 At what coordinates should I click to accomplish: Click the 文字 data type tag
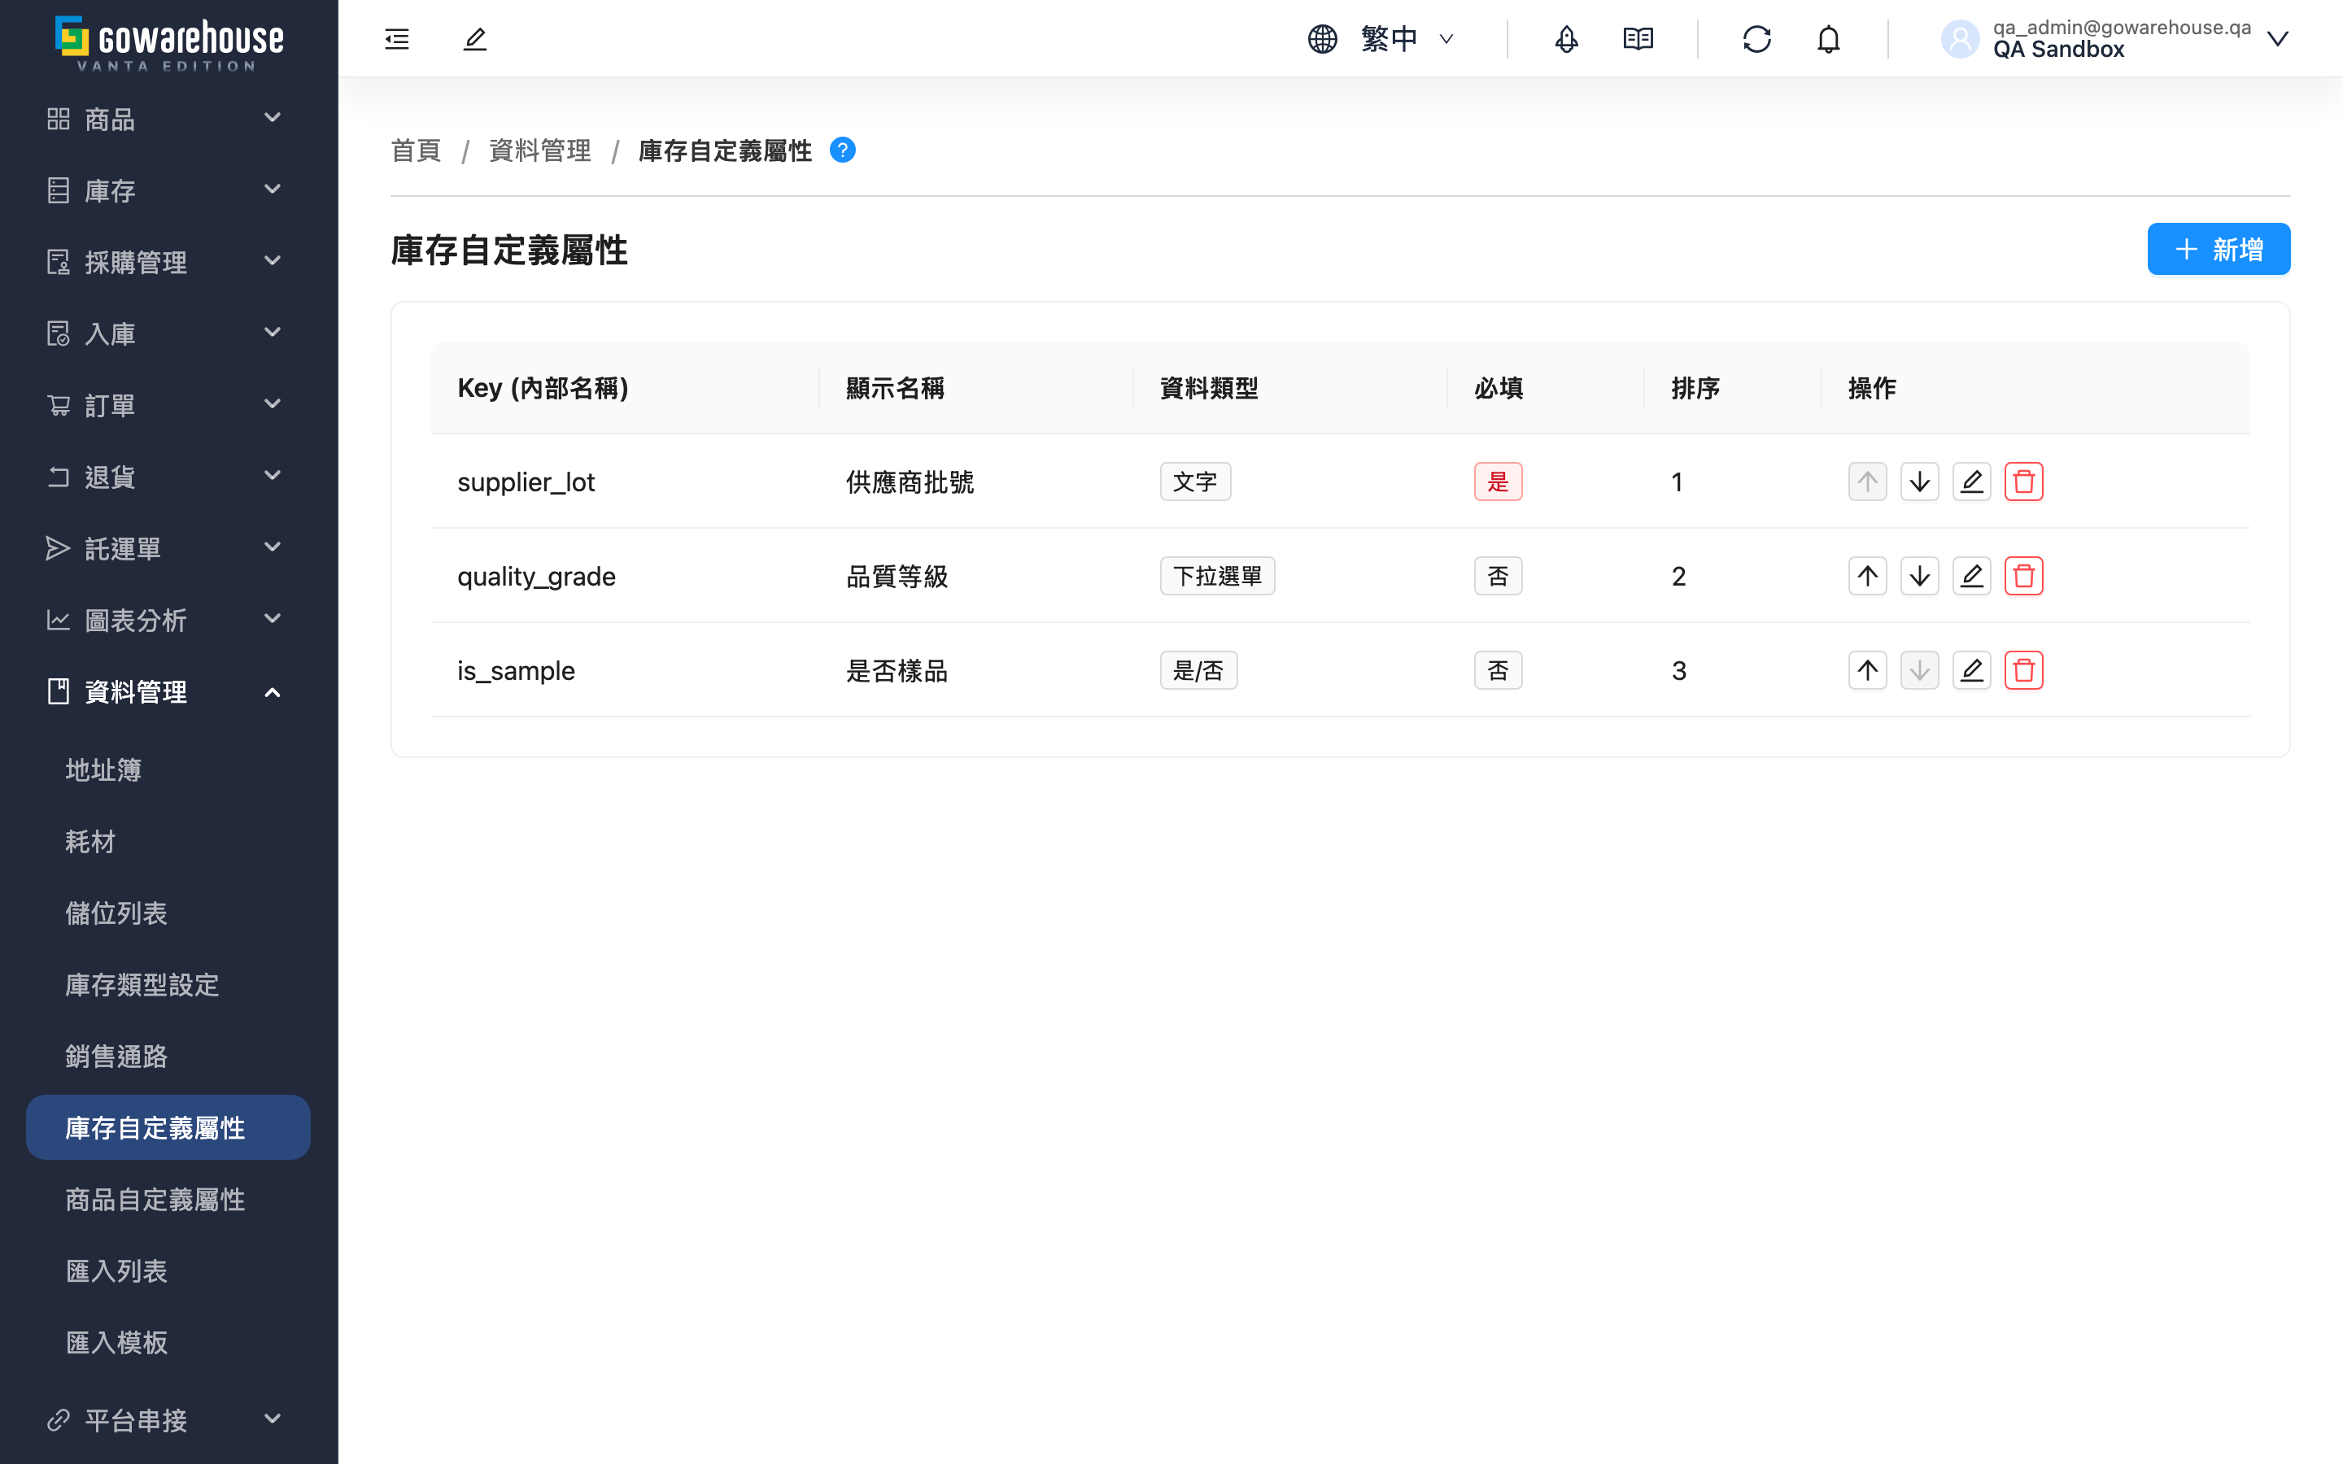[x=1195, y=481]
